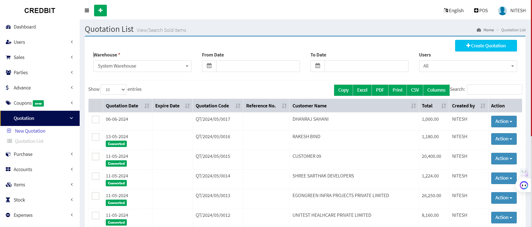Open Action dropdown for QT/2024/05/0017
Screen dimensions: 532x227
[504, 121]
